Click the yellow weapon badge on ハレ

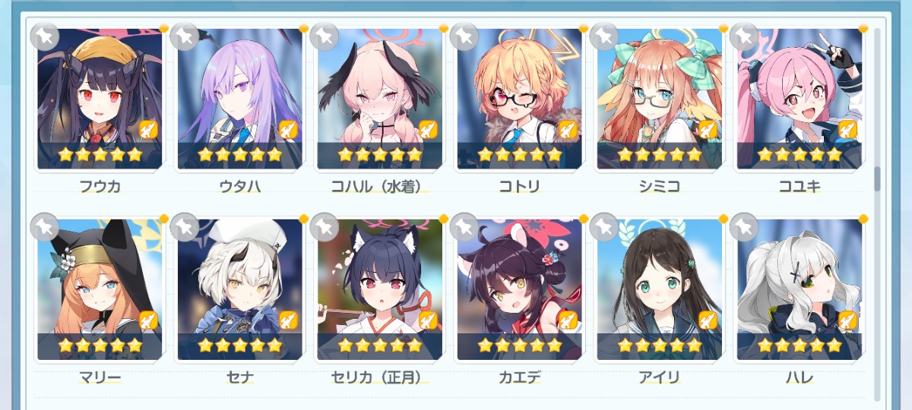click(x=847, y=320)
